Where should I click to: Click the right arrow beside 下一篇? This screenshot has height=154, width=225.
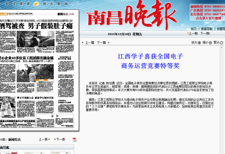(109, 42)
